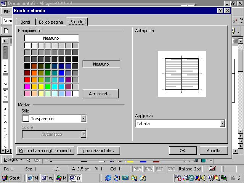Viewport: 244px width, 183px height.
Task: Click the Nessuno no-fill button above palette
Action: pos(51,38)
